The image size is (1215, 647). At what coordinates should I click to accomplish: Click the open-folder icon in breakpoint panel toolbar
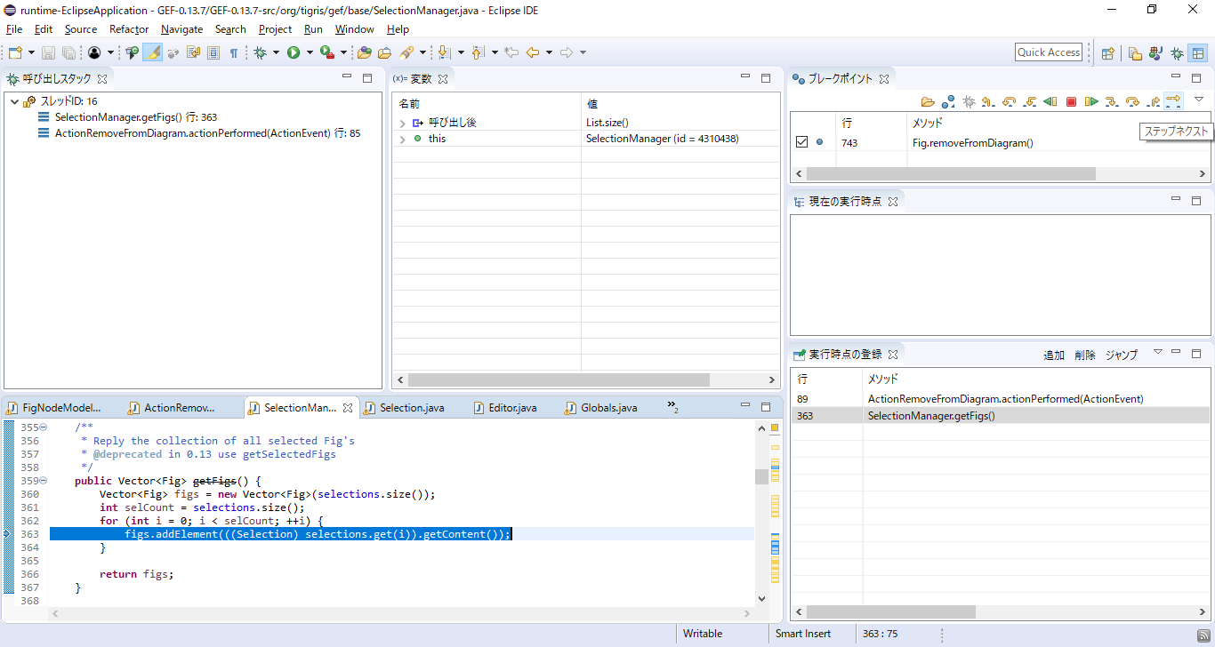(928, 101)
